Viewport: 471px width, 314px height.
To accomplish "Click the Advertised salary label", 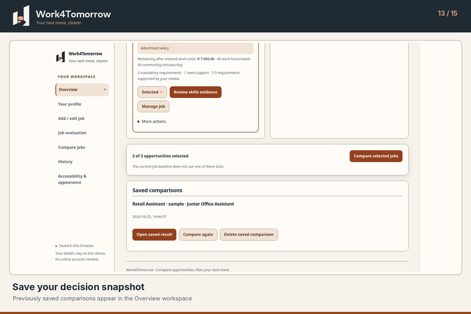I will coord(155,48).
